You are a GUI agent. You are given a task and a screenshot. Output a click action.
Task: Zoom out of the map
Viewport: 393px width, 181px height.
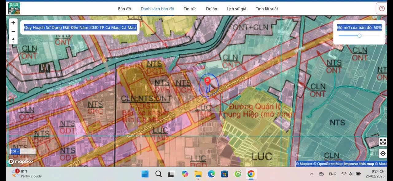pyautogui.click(x=13, y=31)
